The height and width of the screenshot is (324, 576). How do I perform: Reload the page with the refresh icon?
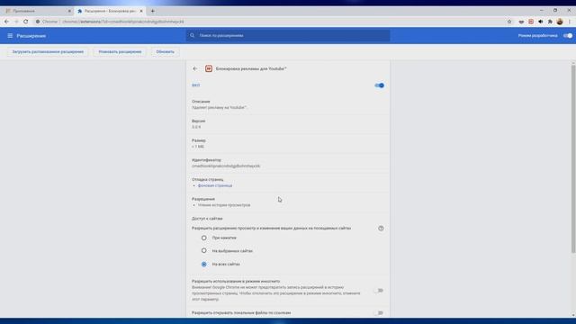(26, 22)
